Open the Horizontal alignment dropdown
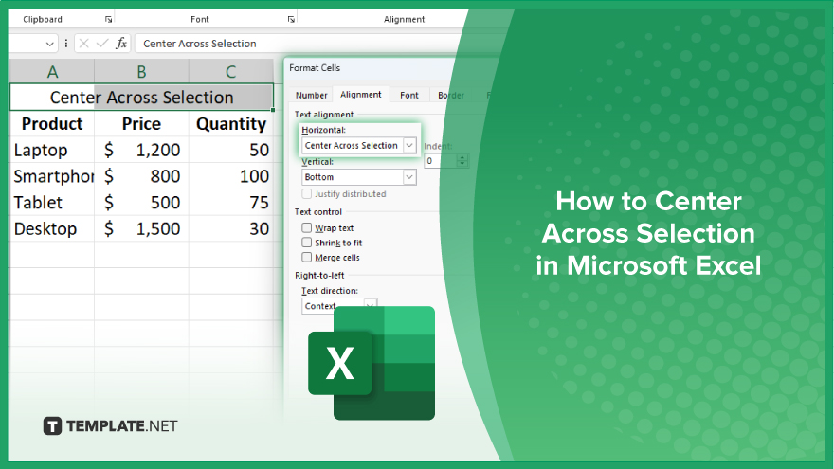The width and height of the screenshot is (834, 469). (x=358, y=145)
